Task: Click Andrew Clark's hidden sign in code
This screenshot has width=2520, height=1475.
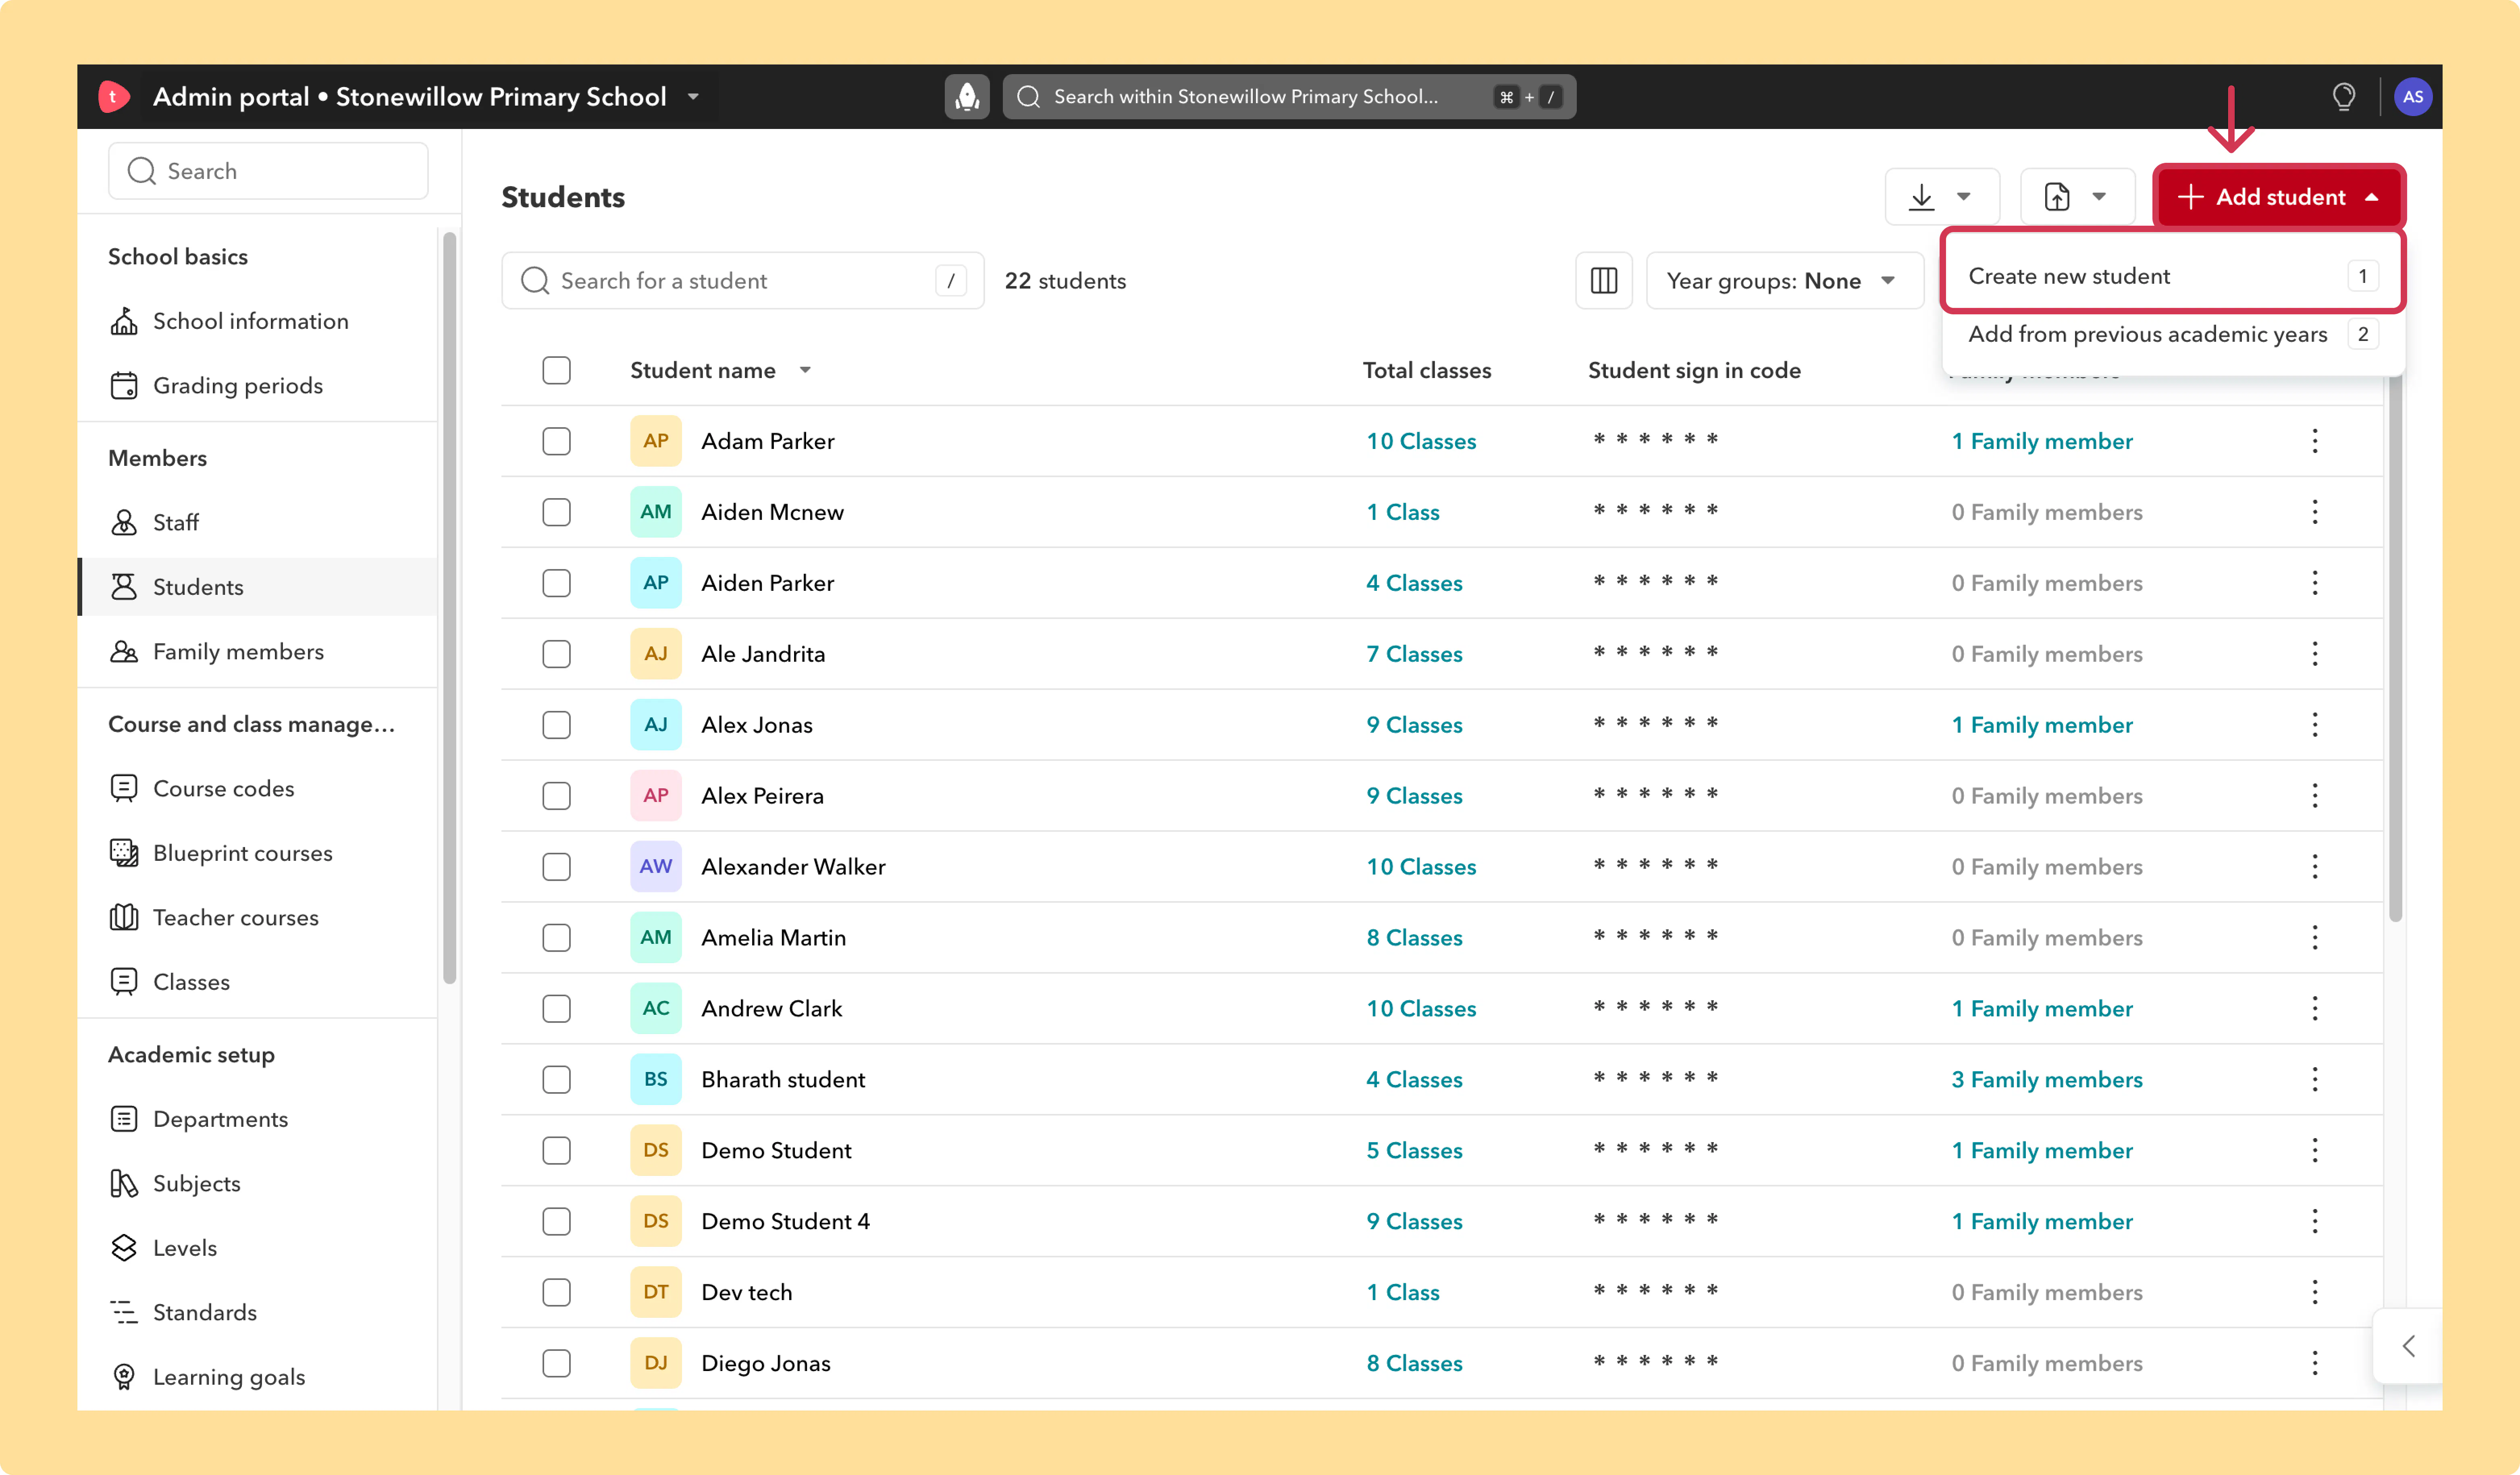Action: pos(1655,1007)
